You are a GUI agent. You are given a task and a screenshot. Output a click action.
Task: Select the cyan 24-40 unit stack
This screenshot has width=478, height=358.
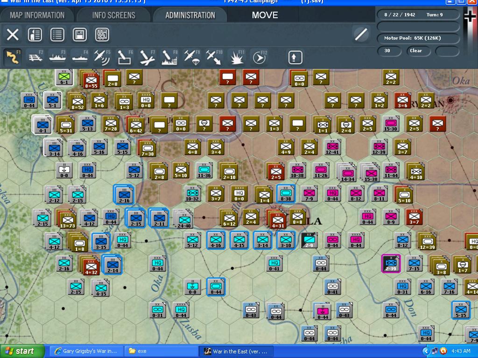tap(184, 220)
